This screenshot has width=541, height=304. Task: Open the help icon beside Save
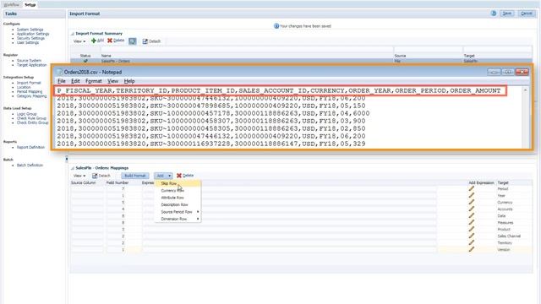point(494,14)
